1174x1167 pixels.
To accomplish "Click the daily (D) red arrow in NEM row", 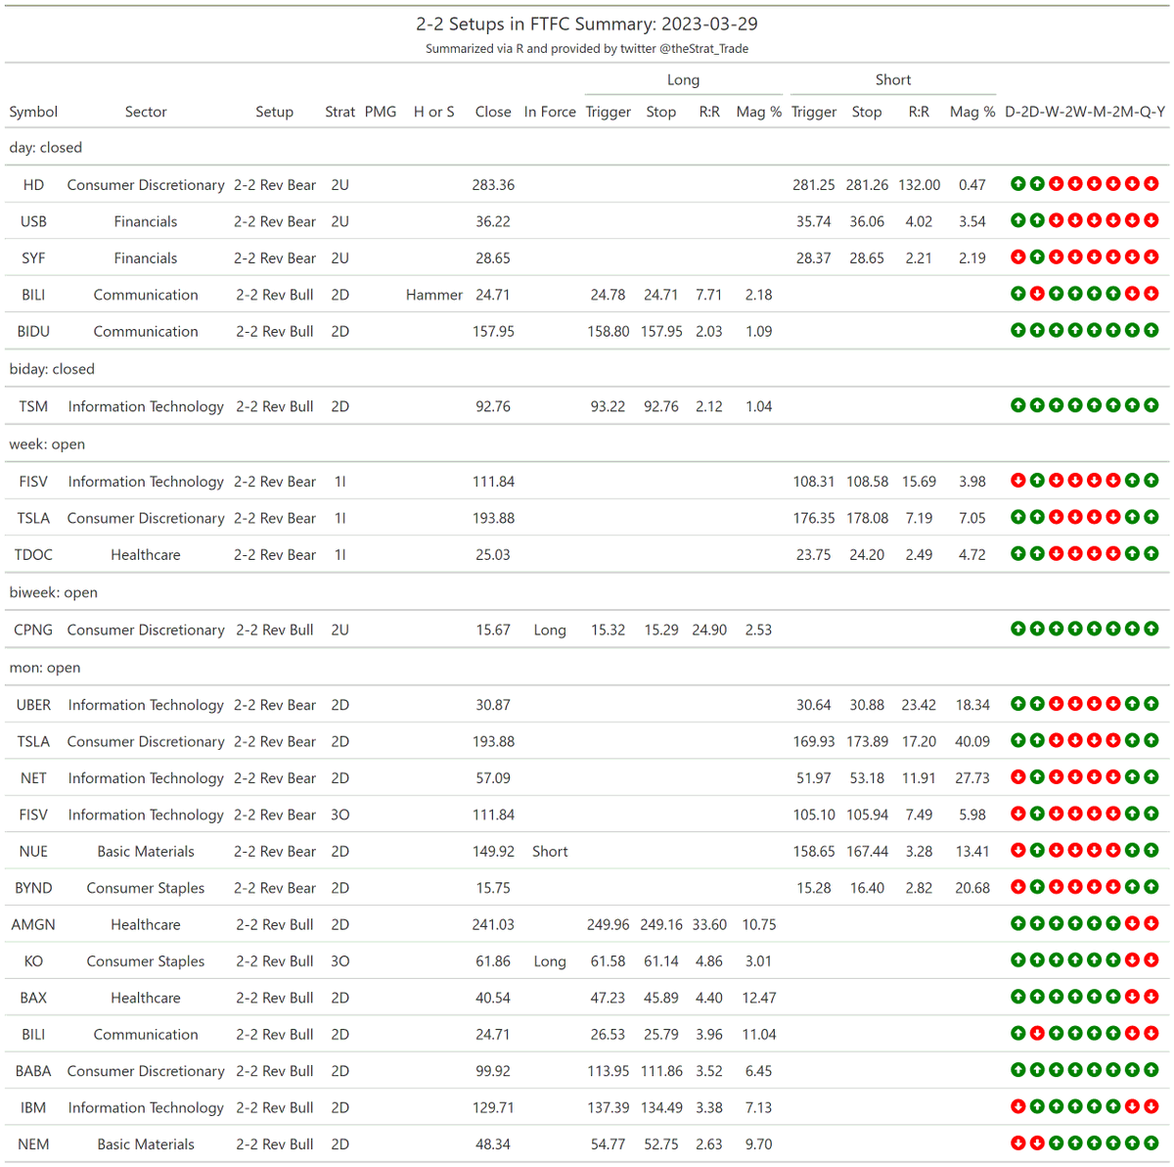I will (x=1018, y=1143).
